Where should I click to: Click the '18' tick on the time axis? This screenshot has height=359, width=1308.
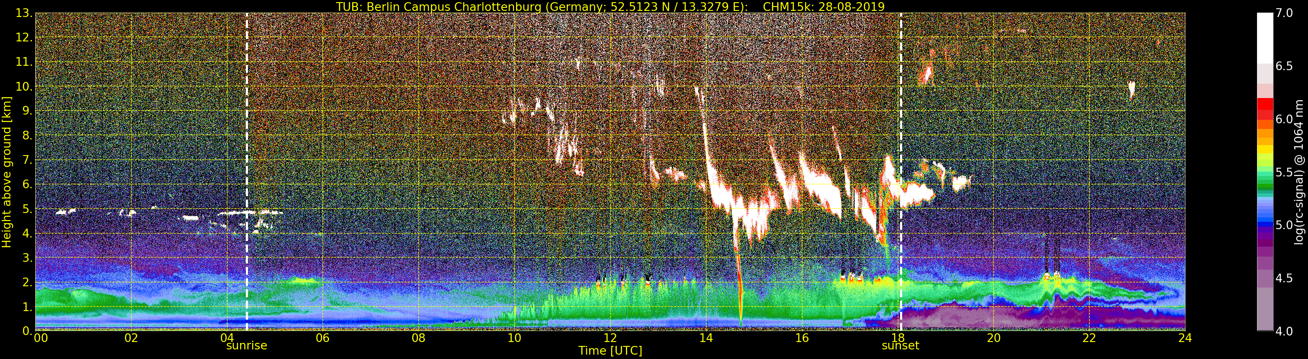[898, 338]
